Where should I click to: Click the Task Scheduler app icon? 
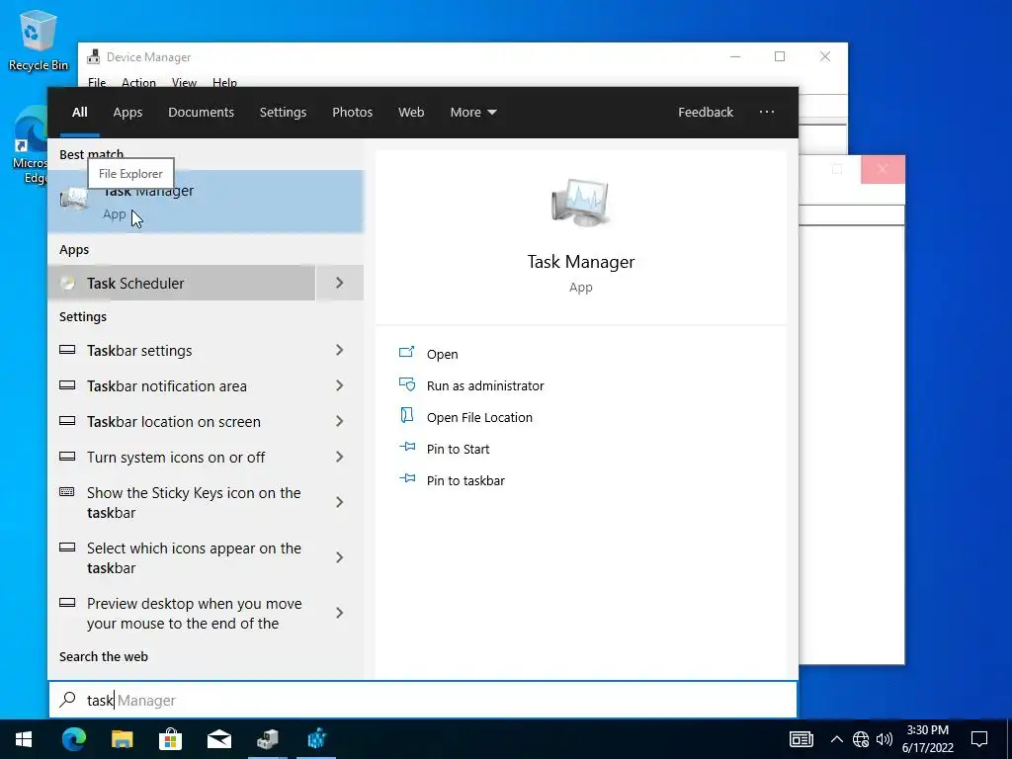point(68,283)
